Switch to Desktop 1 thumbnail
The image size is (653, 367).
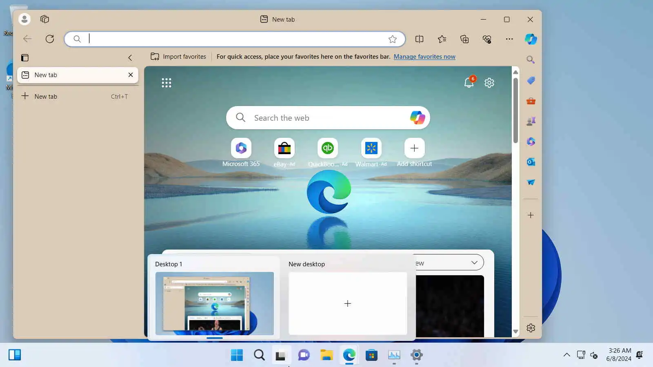(215, 303)
